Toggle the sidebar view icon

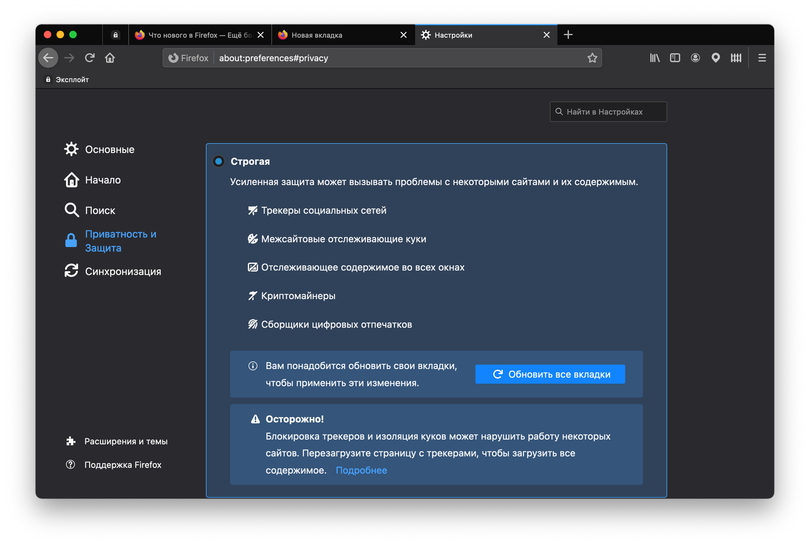pos(675,58)
